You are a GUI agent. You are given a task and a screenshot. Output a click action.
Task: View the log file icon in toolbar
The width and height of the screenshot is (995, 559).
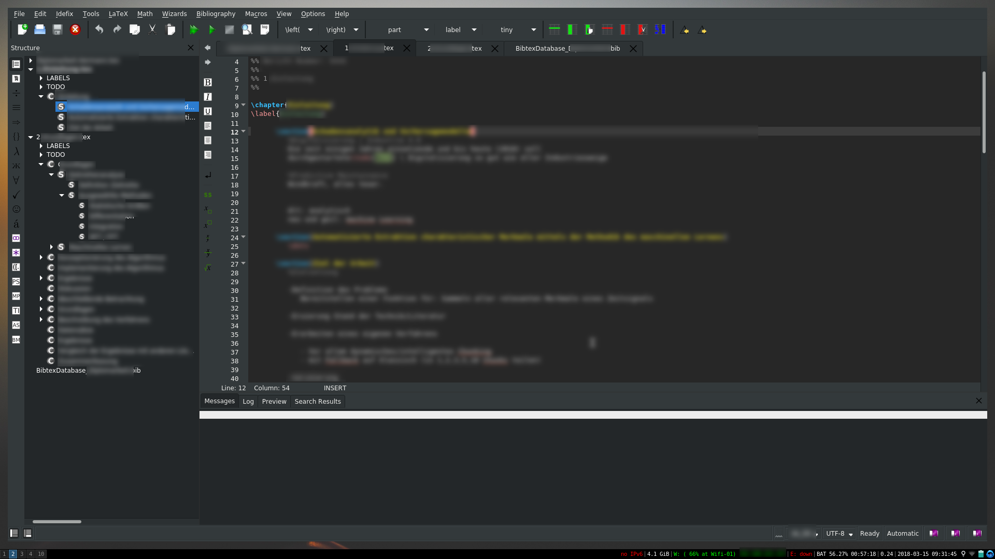(265, 30)
